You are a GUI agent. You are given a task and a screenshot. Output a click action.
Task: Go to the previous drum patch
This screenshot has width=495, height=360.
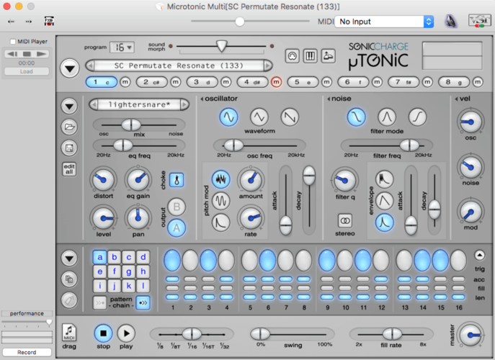tap(94, 104)
